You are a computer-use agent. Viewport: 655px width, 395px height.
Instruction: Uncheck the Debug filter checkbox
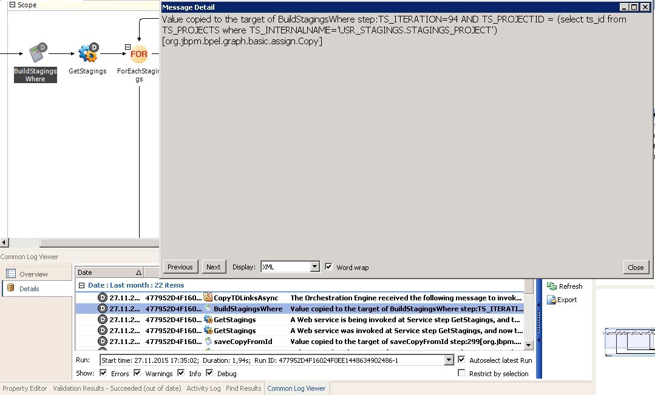coord(209,373)
